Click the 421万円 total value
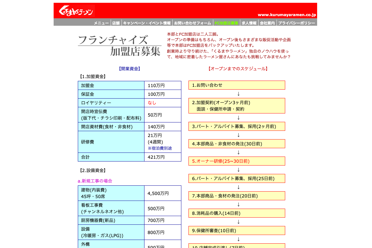 tap(163, 157)
